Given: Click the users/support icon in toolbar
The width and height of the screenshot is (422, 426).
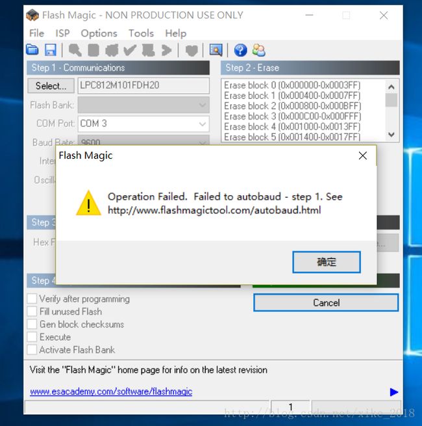Looking at the screenshot, I should pos(259,50).
